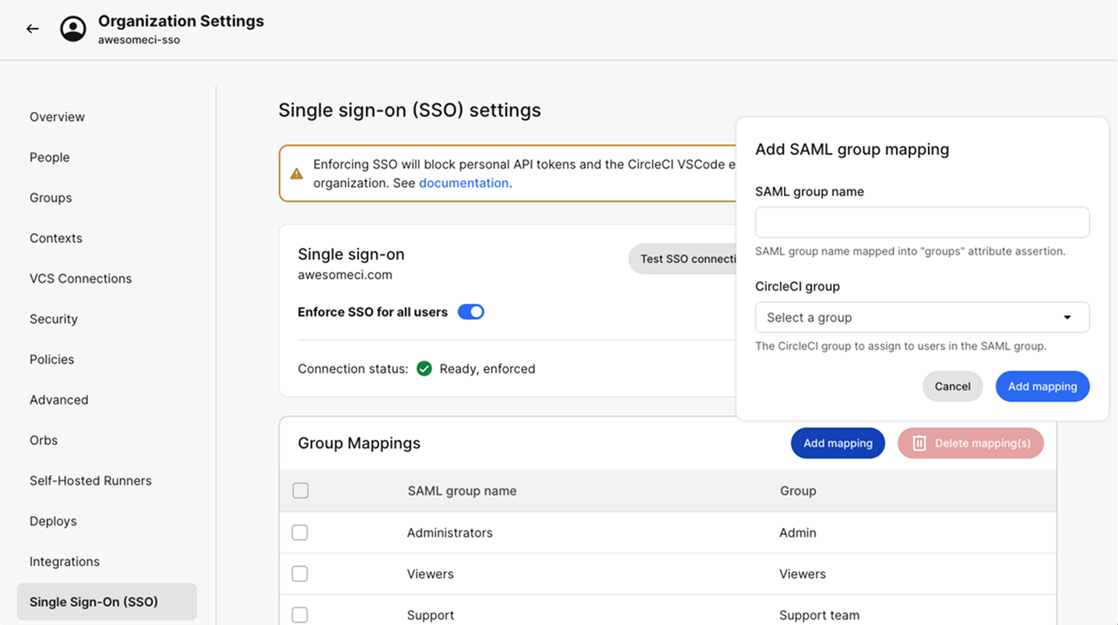This screenshot has width=1118, height=625.
Task: Open Contexts in the sidebar
Action: click(56, 238)
